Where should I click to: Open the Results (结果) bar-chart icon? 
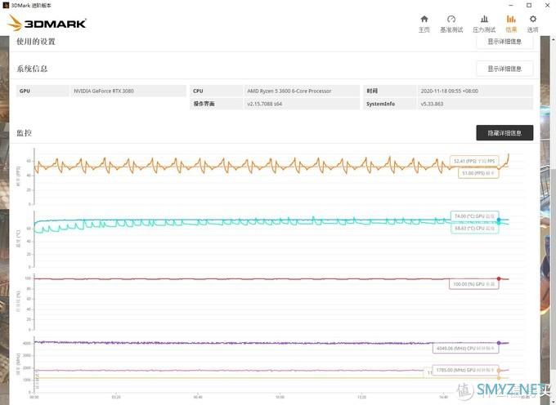coord(511,19)
